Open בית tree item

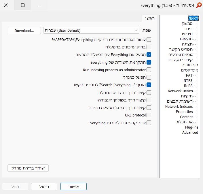point(189,29)
